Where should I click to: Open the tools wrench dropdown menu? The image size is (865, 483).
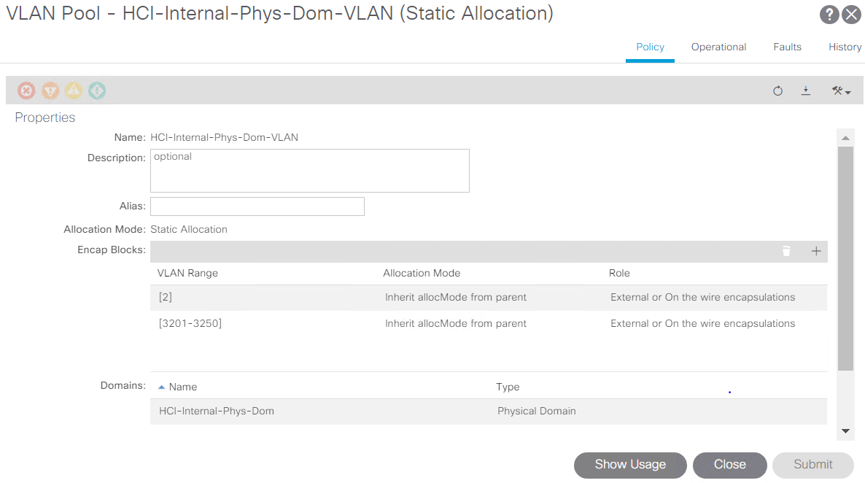click(842, 91)
